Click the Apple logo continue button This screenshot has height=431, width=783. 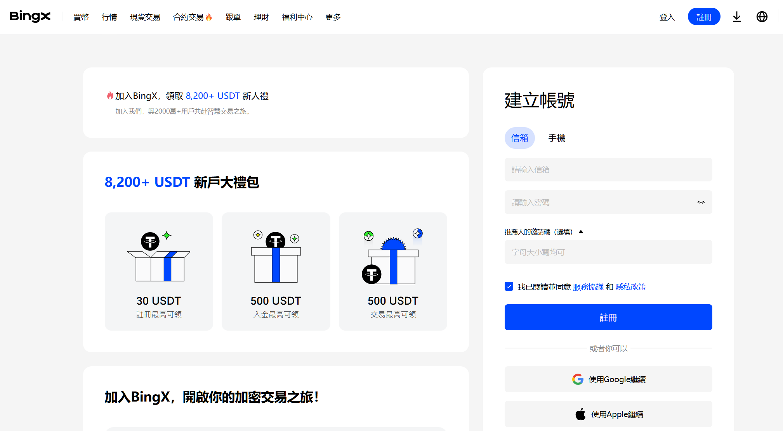(608, 414)
